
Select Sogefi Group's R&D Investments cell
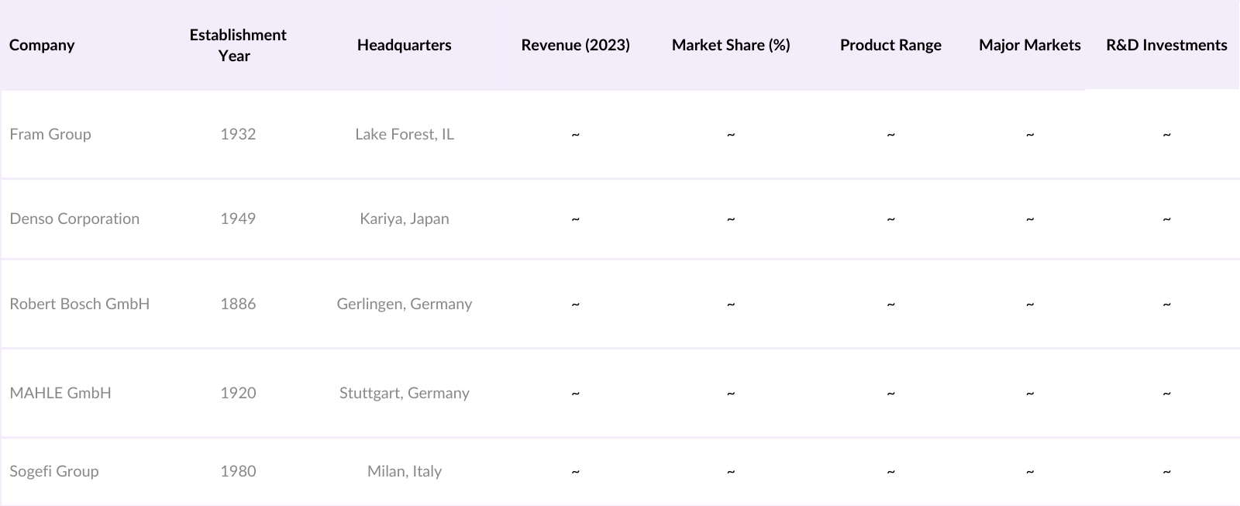click(1166, 472)
